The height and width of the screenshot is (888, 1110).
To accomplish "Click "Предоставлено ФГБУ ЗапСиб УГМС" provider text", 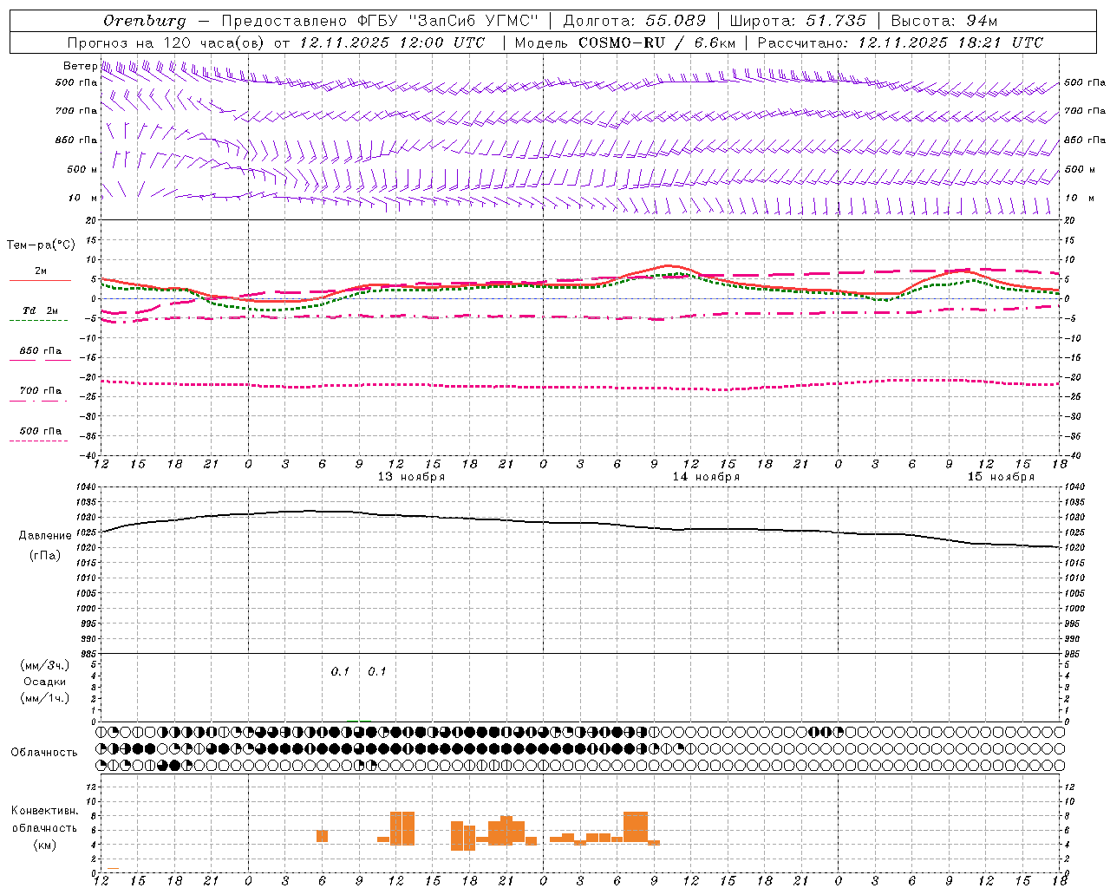I will pos(380,21).
